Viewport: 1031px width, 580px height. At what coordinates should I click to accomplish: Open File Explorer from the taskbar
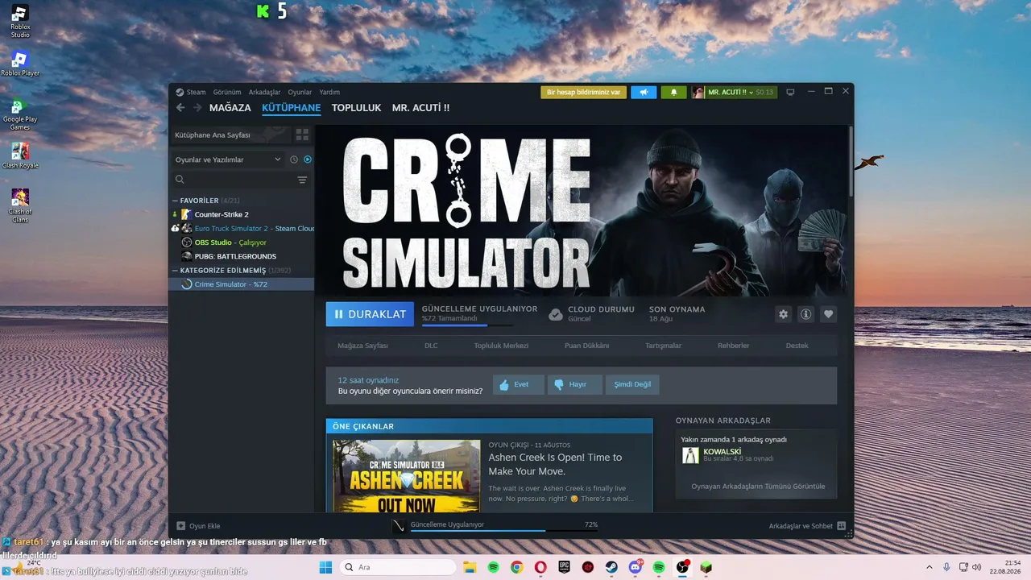coord(470,567)
